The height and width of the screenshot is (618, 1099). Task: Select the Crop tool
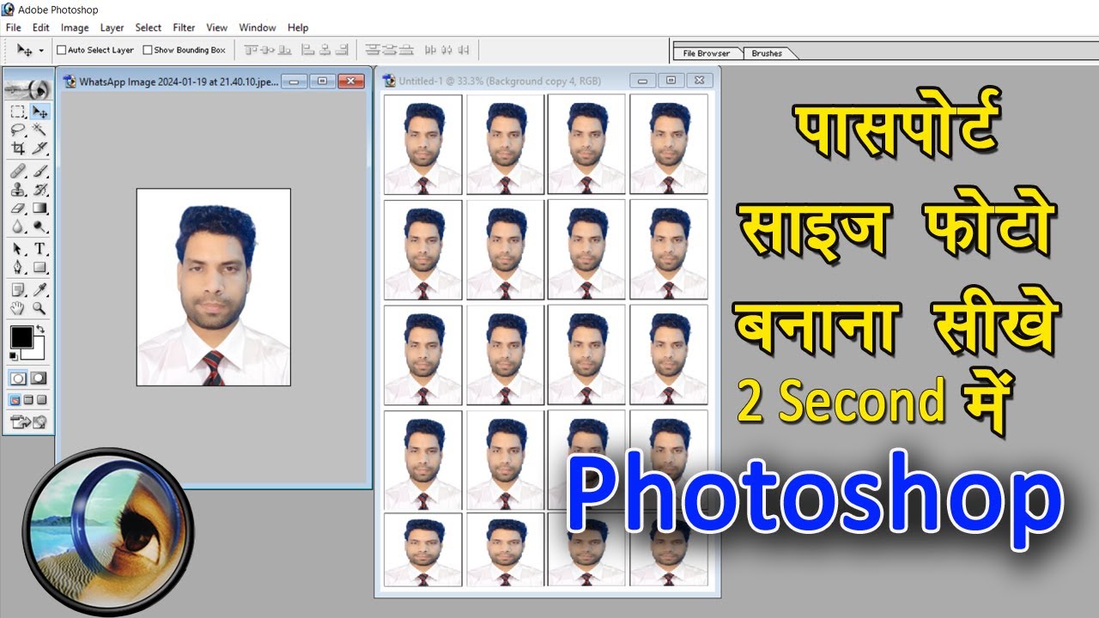tap(18, 148)
